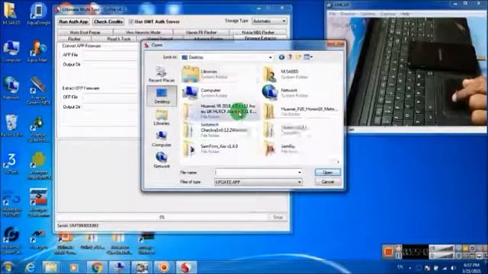The image size is (488, 274).
Task: Click into the File name input field
Action: [x=255, y=173]
